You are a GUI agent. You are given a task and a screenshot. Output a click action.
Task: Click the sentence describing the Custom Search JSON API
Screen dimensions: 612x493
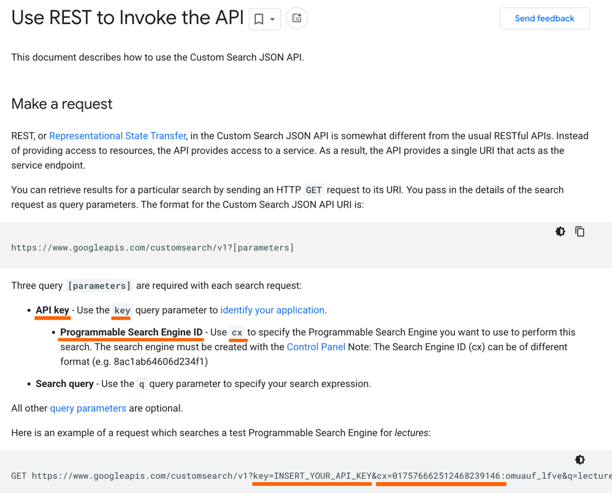coord(158,58)
